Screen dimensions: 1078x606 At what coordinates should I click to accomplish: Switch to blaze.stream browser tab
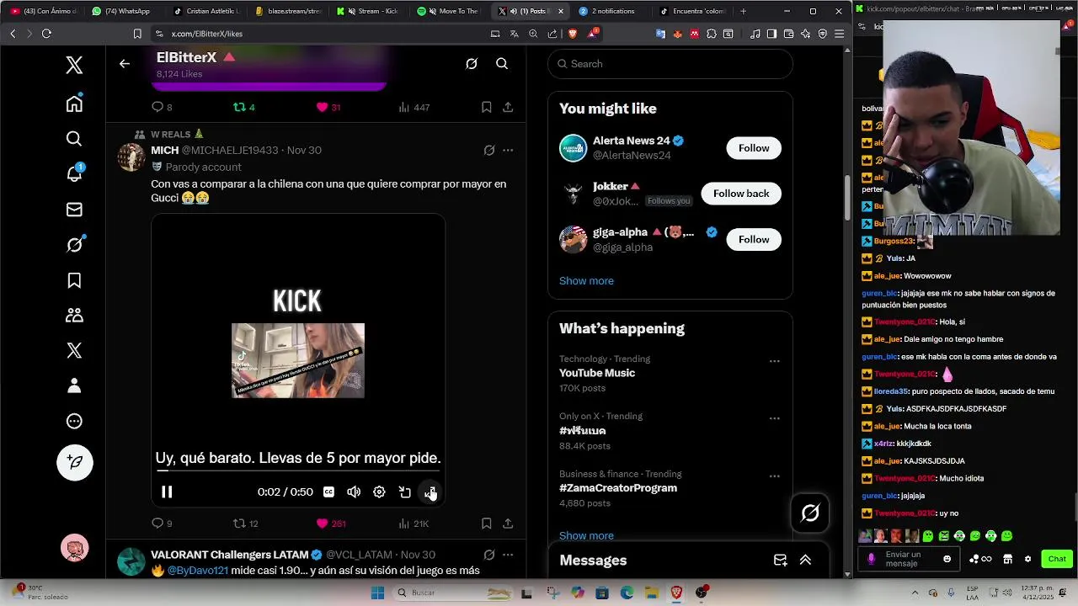[289, 11]
